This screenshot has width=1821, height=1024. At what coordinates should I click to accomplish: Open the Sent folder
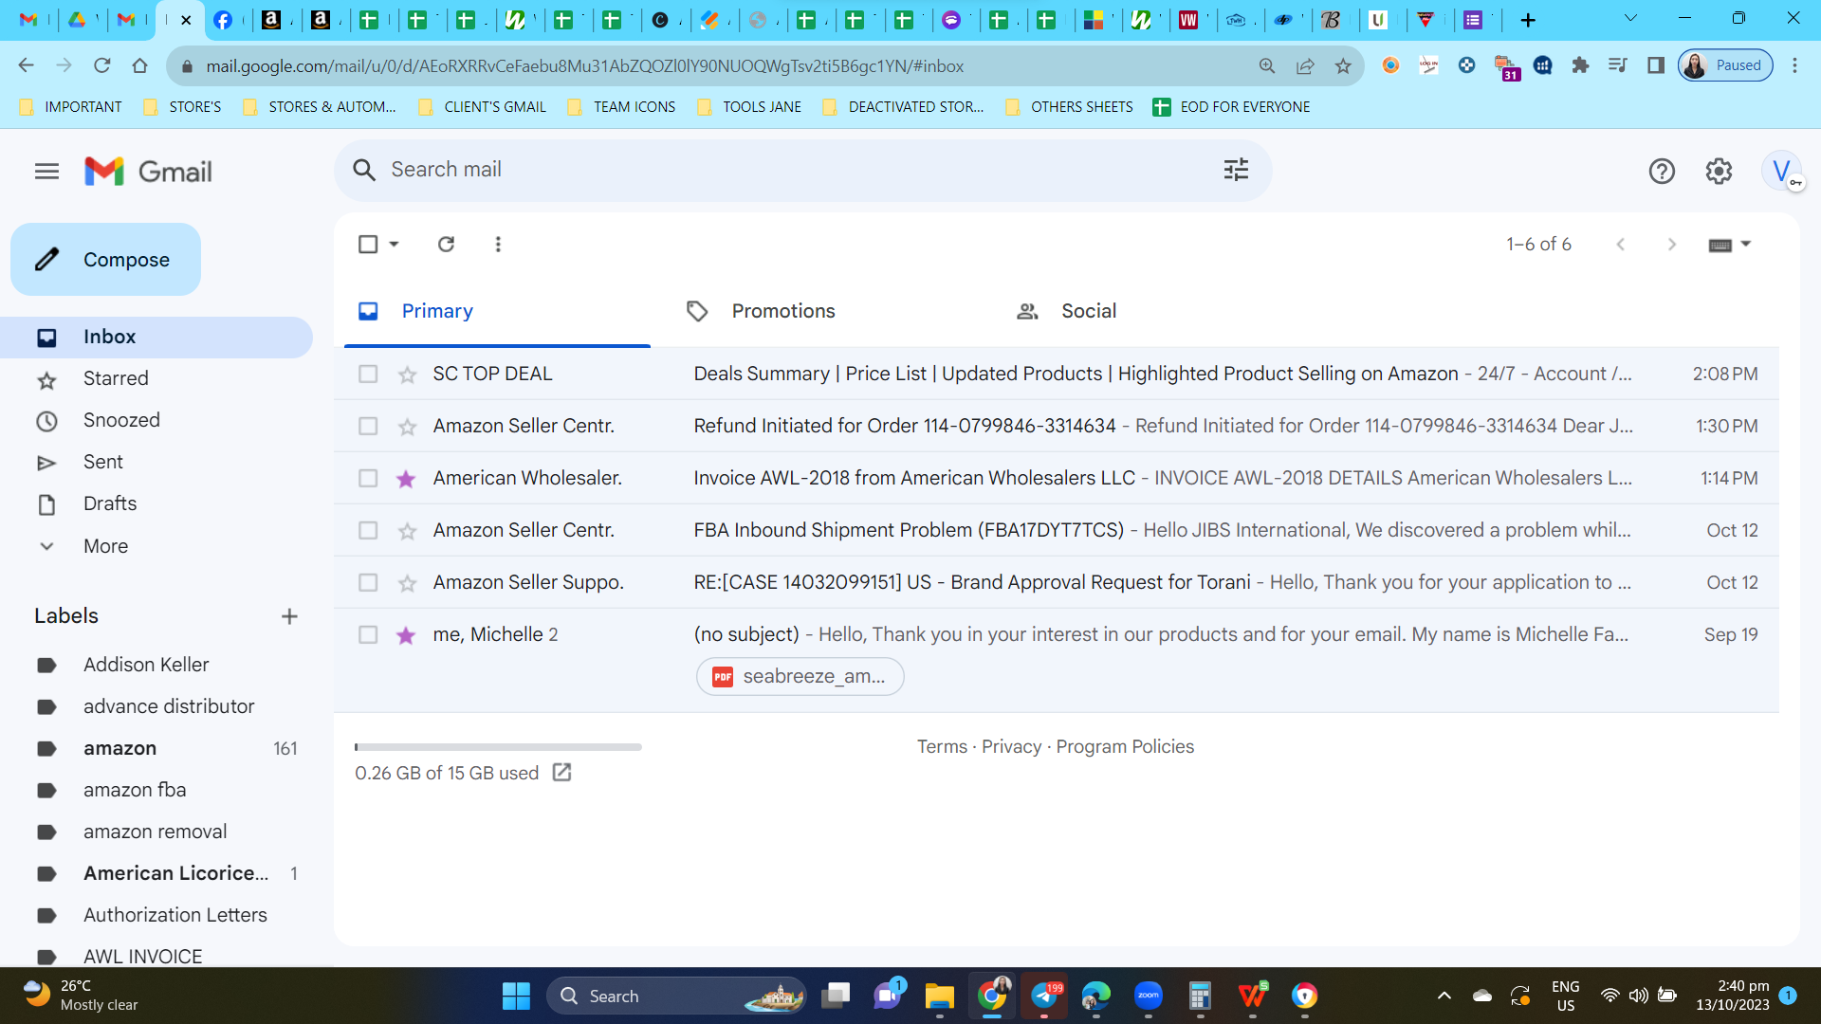click(156, 462)
